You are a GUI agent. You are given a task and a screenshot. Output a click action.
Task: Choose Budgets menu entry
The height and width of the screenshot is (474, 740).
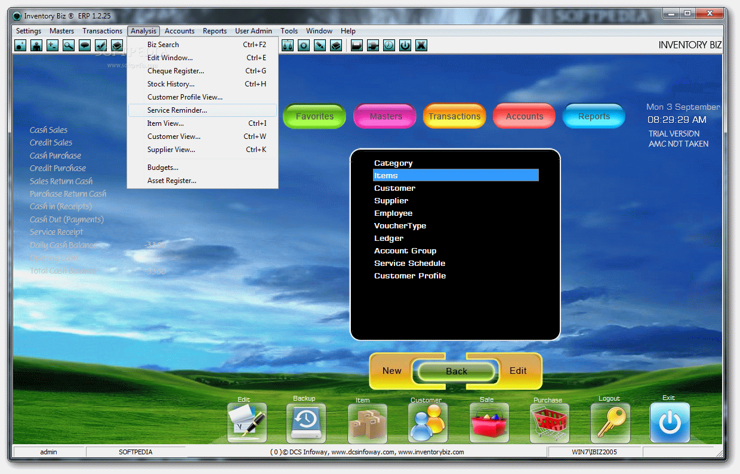(x=202, y=168)
